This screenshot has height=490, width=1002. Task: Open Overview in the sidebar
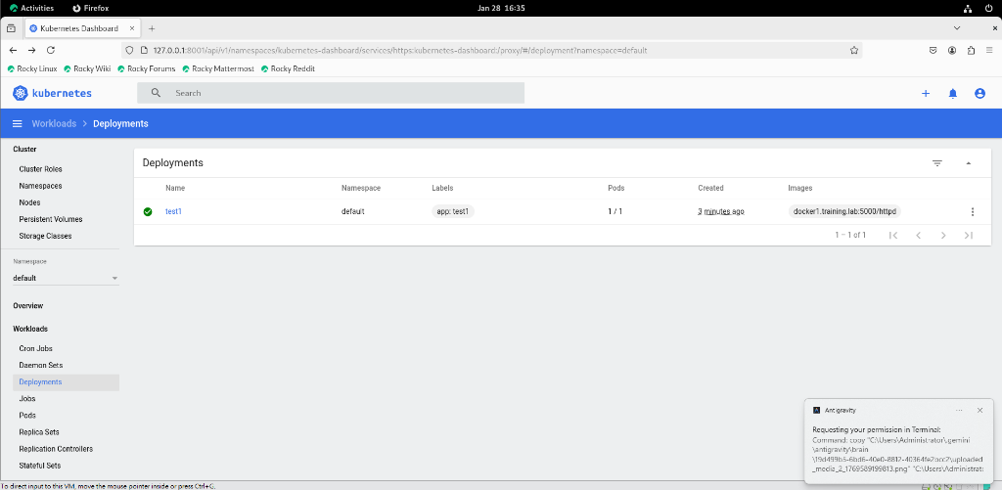tap(28, 306)
